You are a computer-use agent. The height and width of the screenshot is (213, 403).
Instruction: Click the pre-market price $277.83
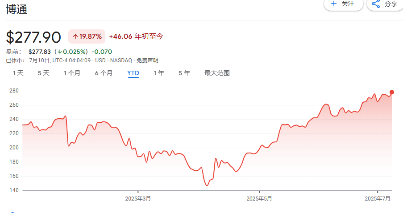click(40, 52)
